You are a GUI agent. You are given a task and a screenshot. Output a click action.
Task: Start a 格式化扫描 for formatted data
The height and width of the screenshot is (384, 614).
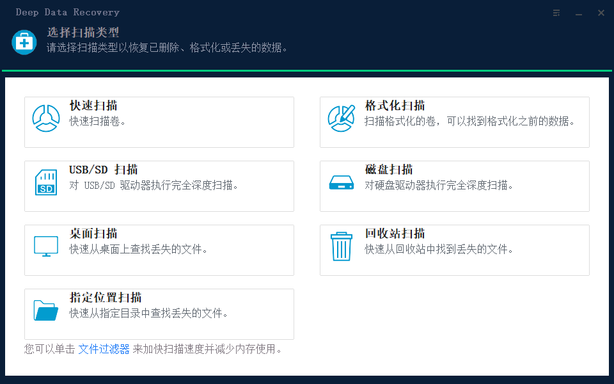[x=454, y=122]
